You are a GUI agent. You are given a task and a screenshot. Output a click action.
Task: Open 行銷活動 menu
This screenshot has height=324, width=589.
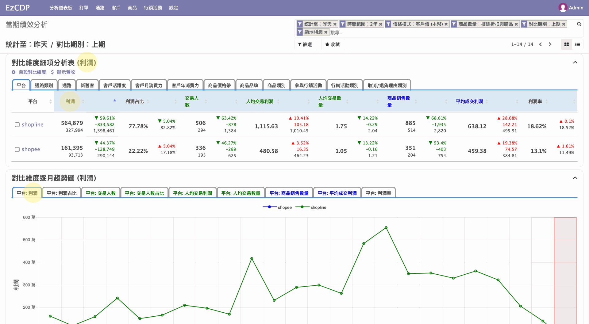click(x=153, y=8)
